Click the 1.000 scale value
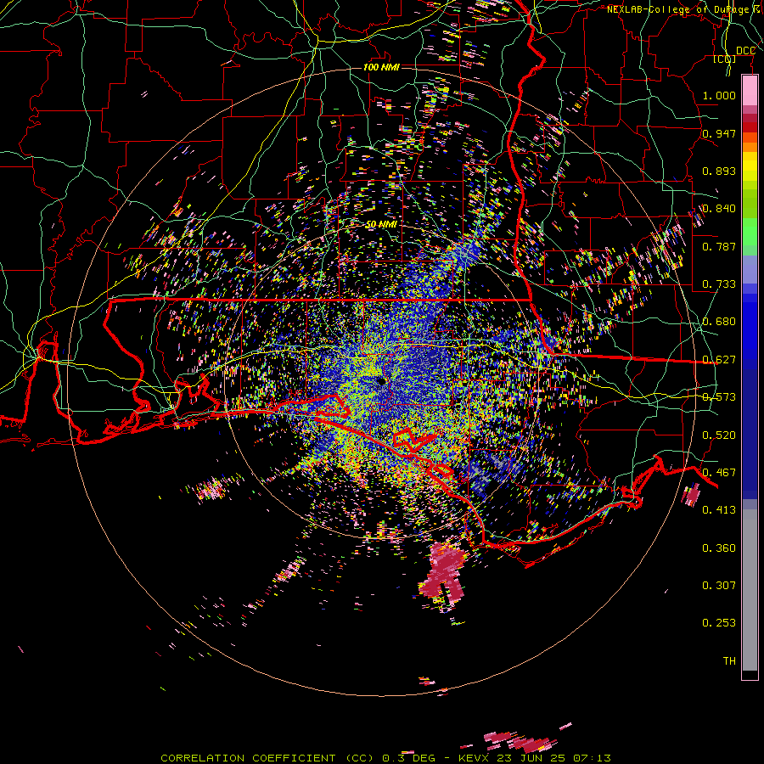Viewport: 764px width, 764px height. 719,95
